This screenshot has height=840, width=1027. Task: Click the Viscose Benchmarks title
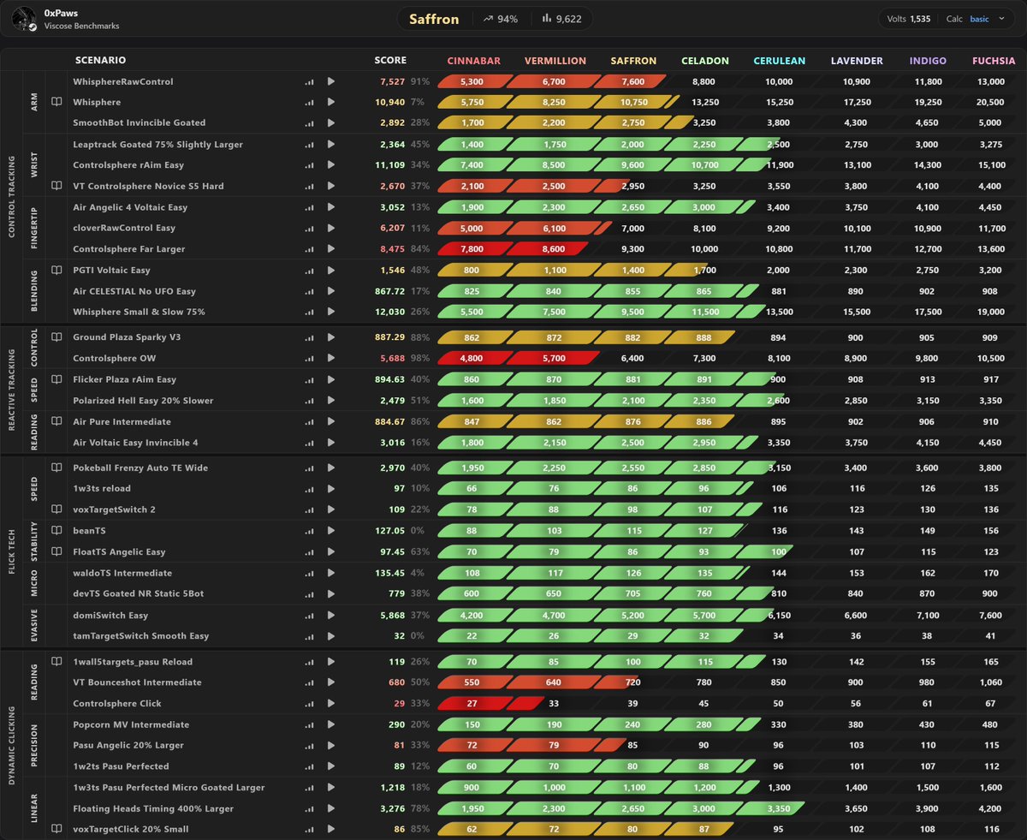pyautogui.click(x=82, y=27)
